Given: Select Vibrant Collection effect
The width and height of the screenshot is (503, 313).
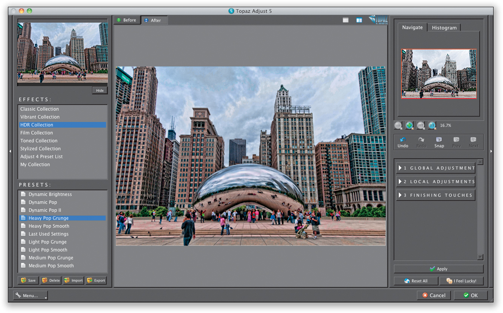Looking at the screenshot, I should pyautogui.click(x=63, y=117).
